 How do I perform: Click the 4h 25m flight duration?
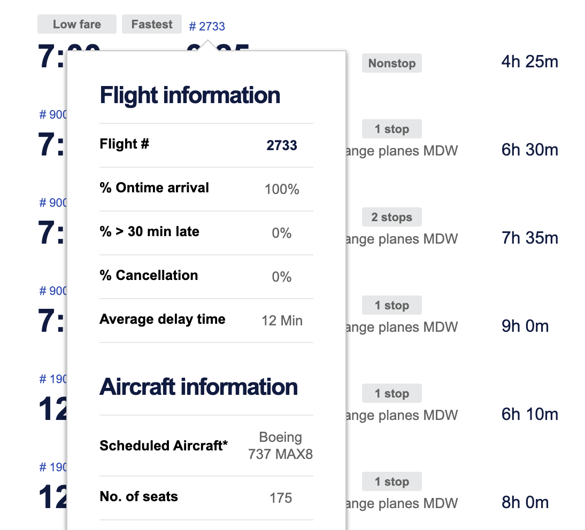(530, 62)
